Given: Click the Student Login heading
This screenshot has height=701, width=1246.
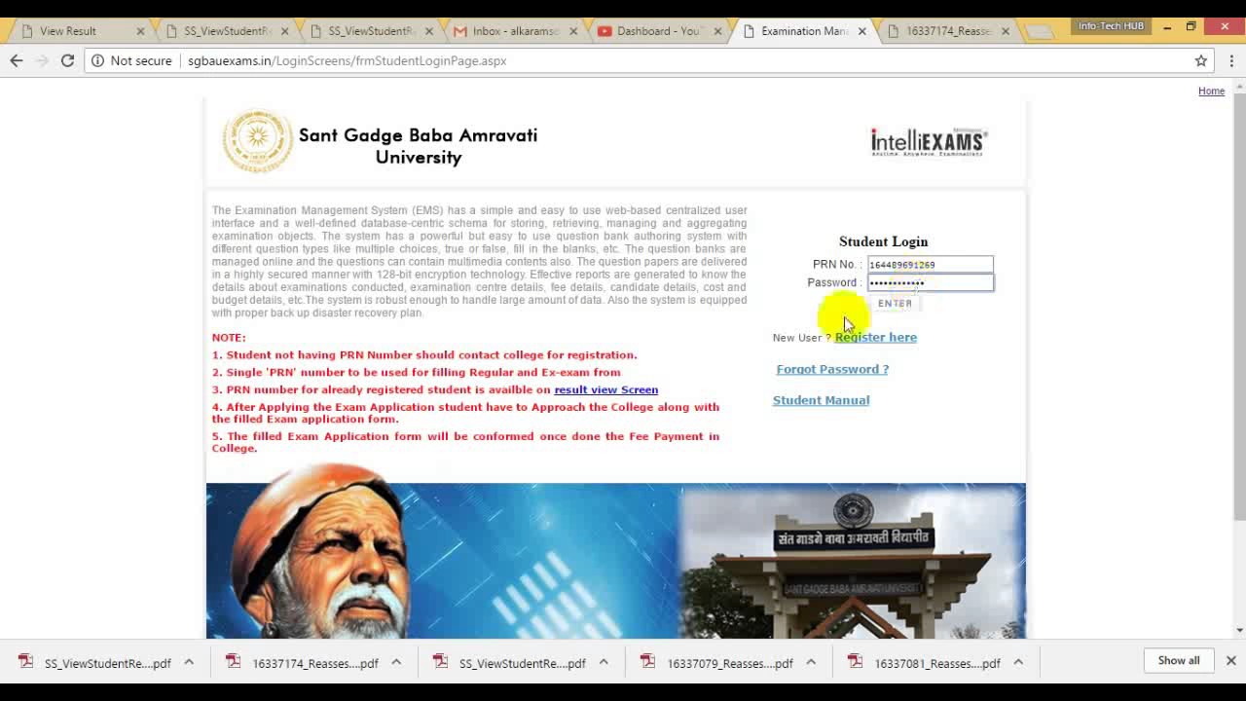Looking at the screenshot, I should [x=883, y=241].
